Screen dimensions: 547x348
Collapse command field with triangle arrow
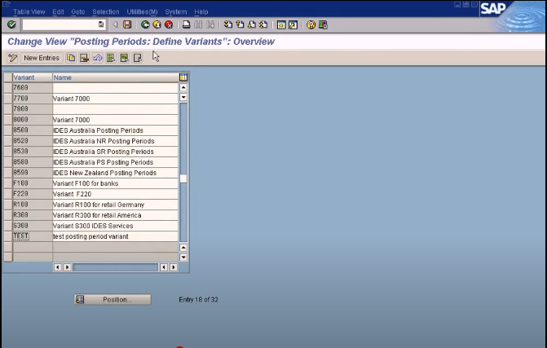pyautogui.click(x=115, y=24)
